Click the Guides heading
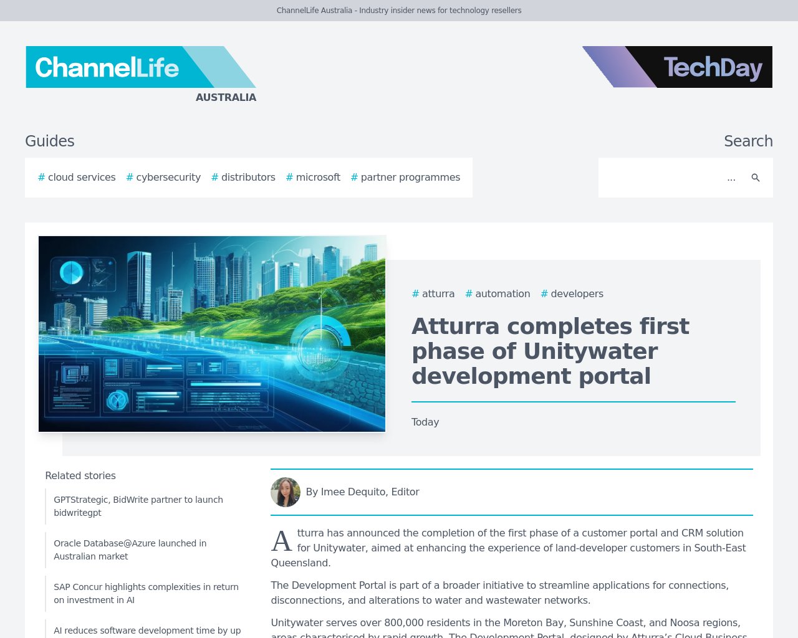 (50, 141)
